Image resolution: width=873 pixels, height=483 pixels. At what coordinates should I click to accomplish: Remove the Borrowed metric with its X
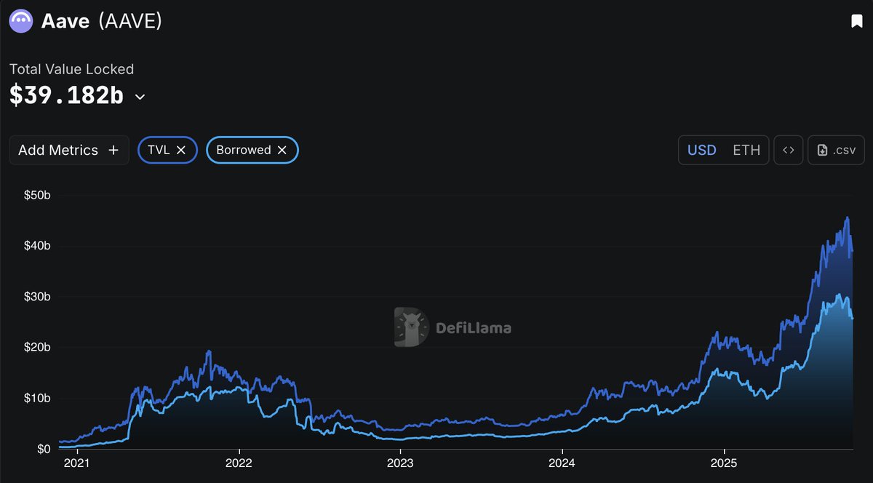point(282,150)
